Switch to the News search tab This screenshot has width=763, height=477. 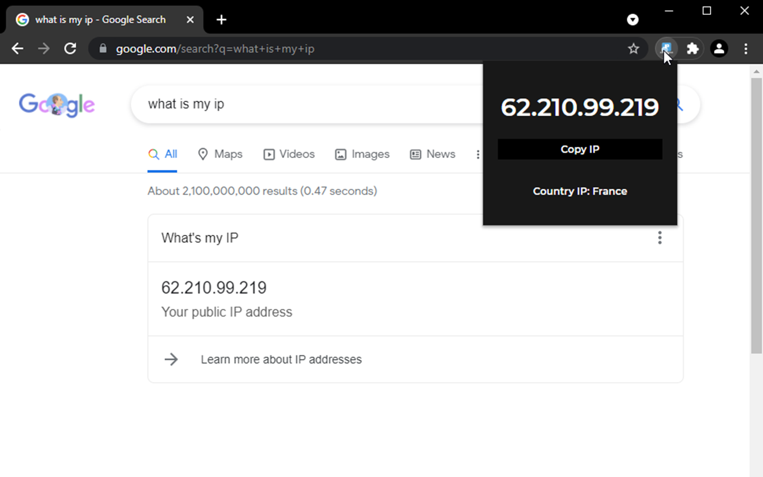point(432,154)
